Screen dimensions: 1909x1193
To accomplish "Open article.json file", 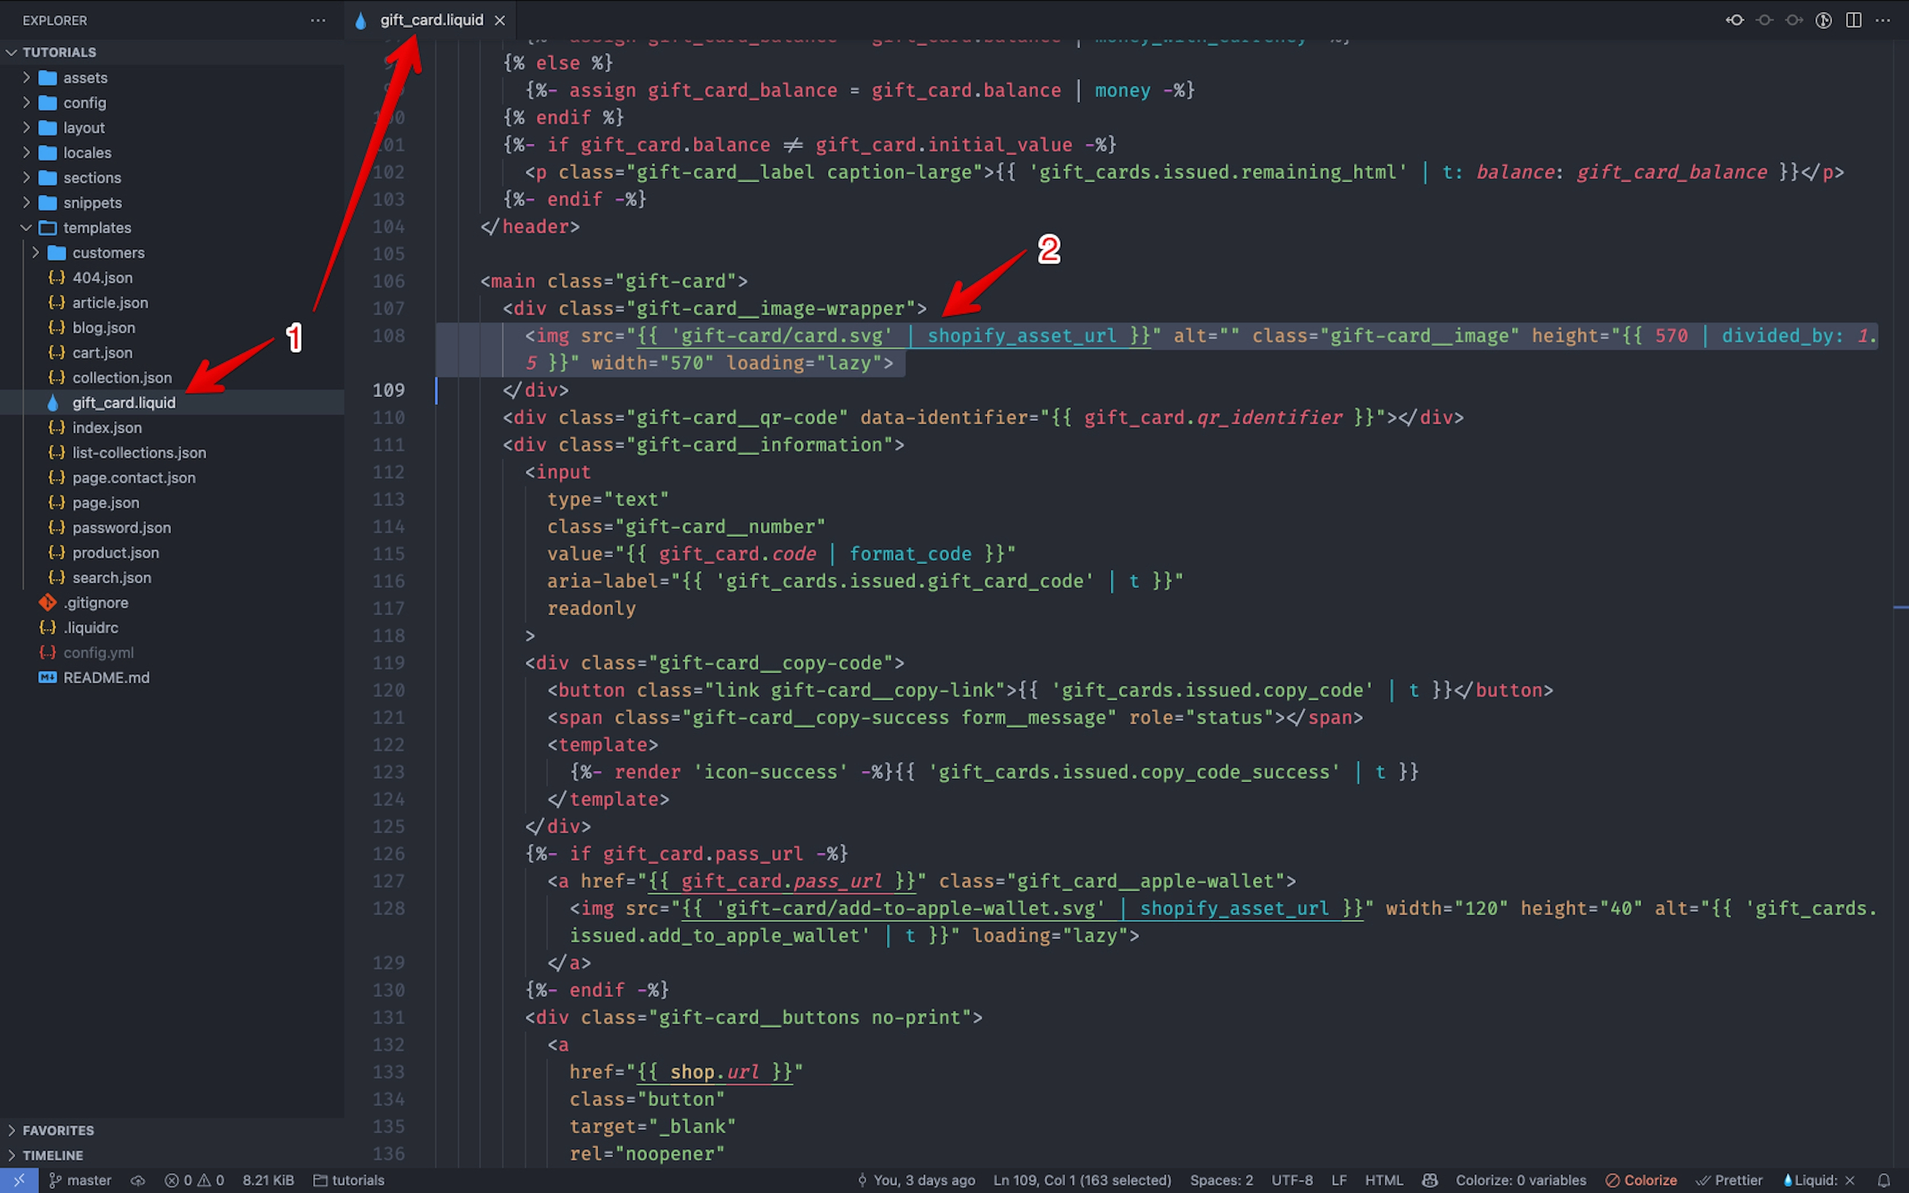I will point(172,302).
